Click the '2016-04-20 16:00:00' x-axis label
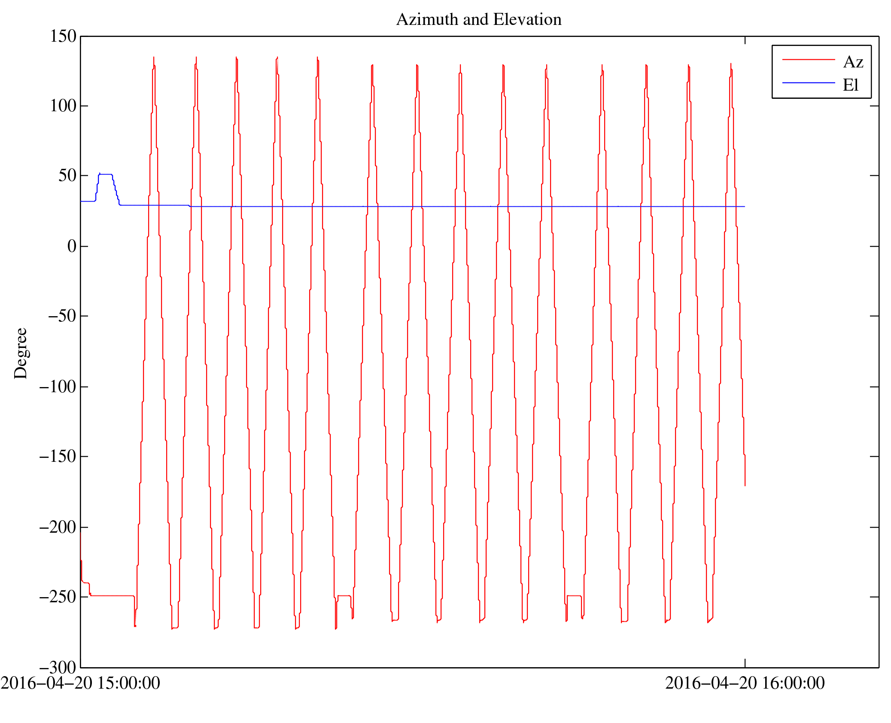Image resolution: width=891 pixels, height=723 pixels. (x=745, y=683)
